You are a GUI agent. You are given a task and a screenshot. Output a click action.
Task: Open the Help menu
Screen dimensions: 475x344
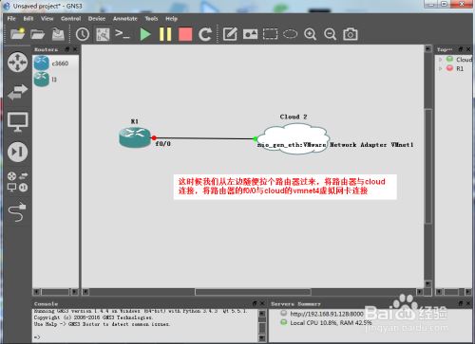point(171,19)
